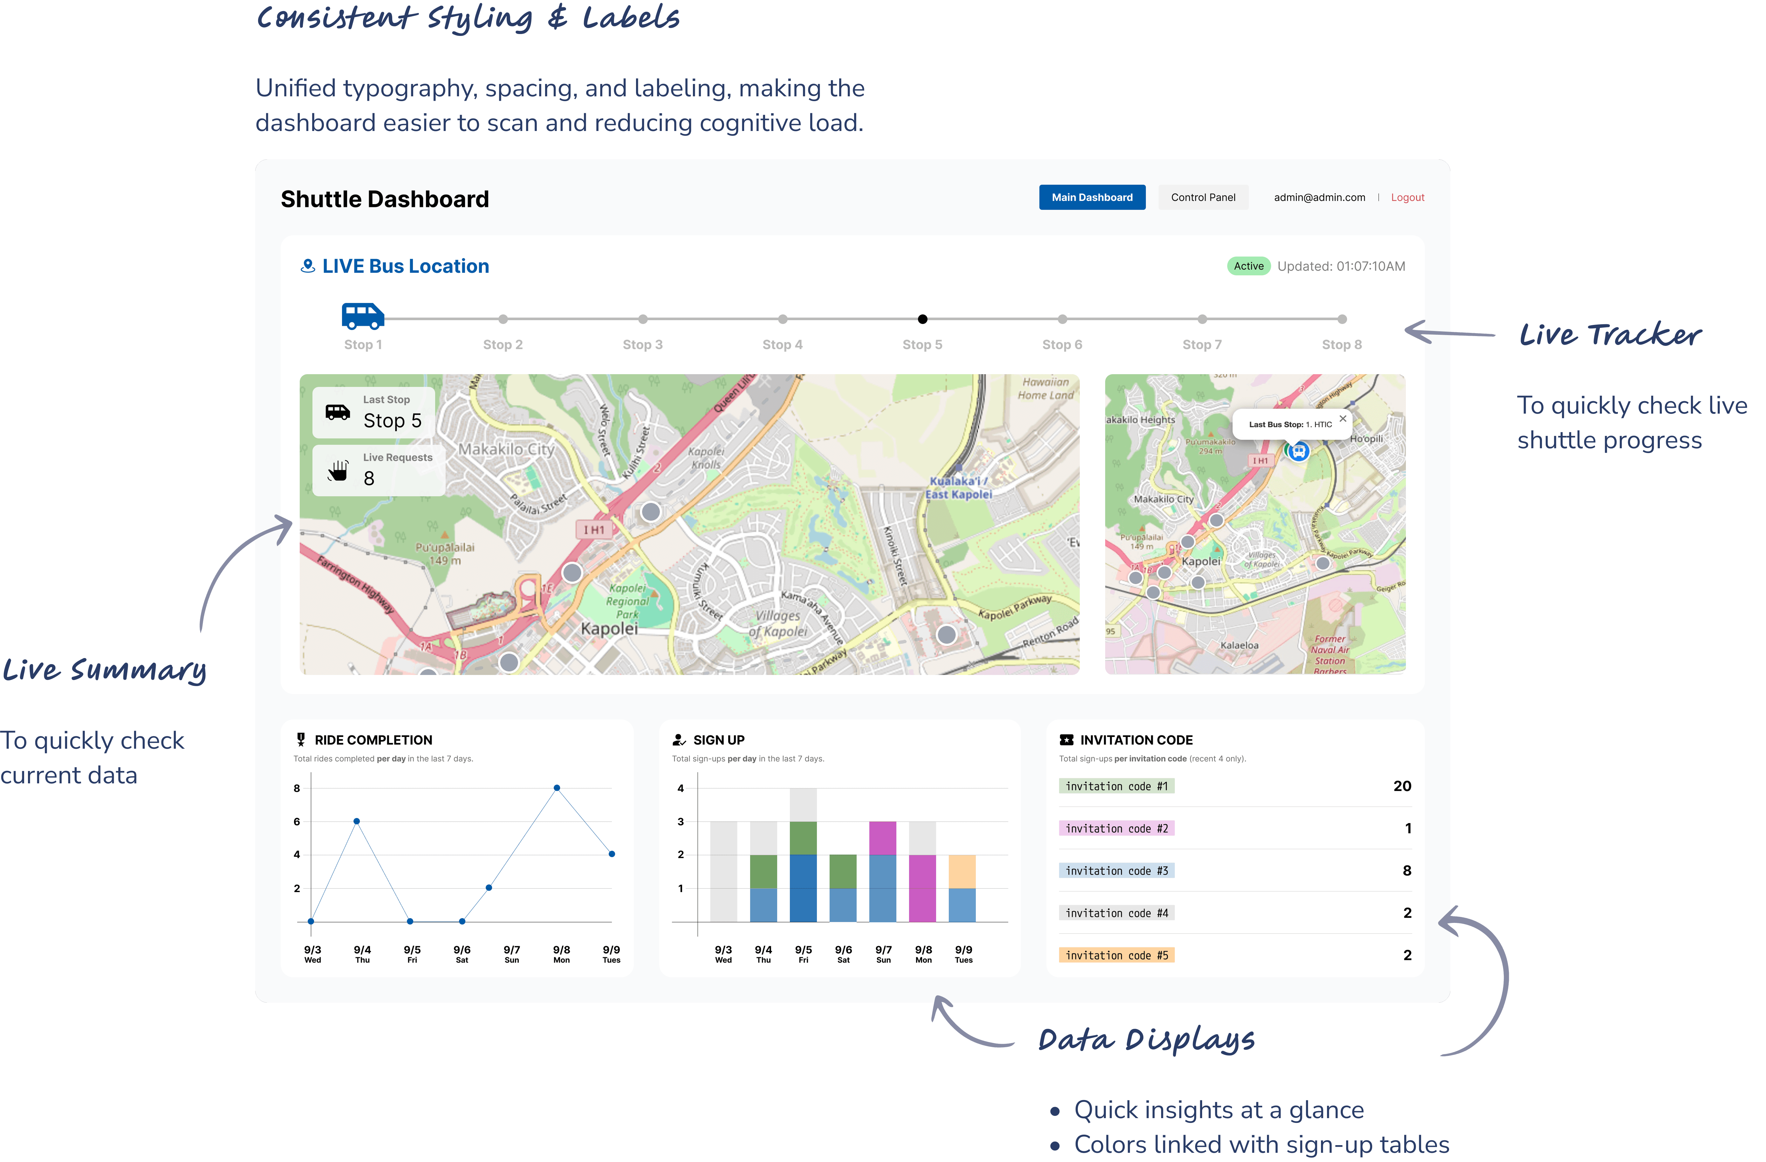Click invitation code #5 orange label

coord(1116,955)
